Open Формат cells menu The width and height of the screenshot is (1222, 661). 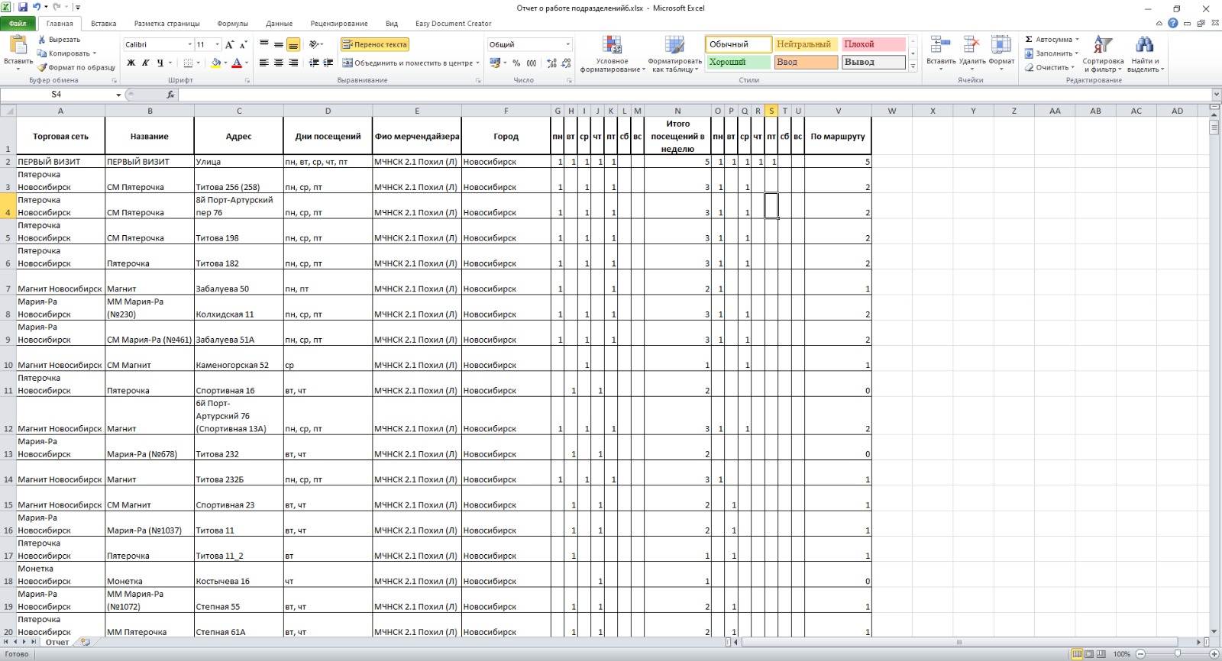point(1001,52)
